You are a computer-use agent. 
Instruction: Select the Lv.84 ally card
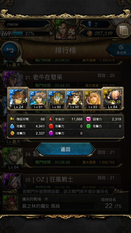click(x=113, y=99)
